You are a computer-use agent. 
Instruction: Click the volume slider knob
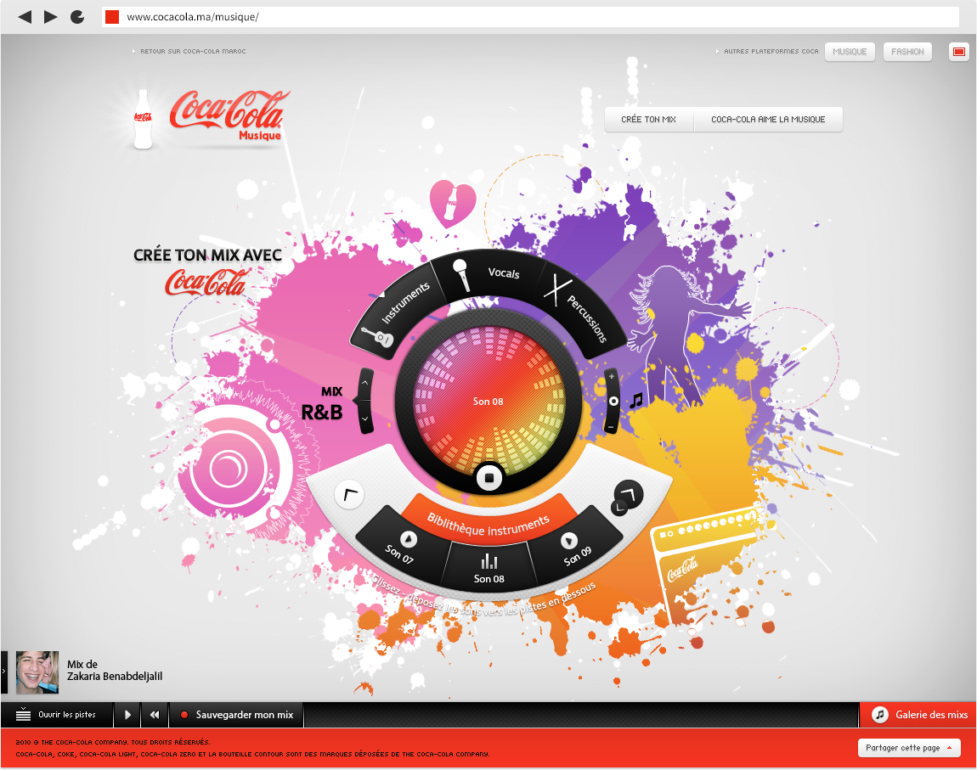pyautogui.click(x=613, y=401)
